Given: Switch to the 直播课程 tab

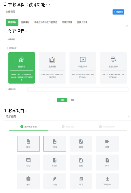Looking at the screenshot, I should (25, 22).
